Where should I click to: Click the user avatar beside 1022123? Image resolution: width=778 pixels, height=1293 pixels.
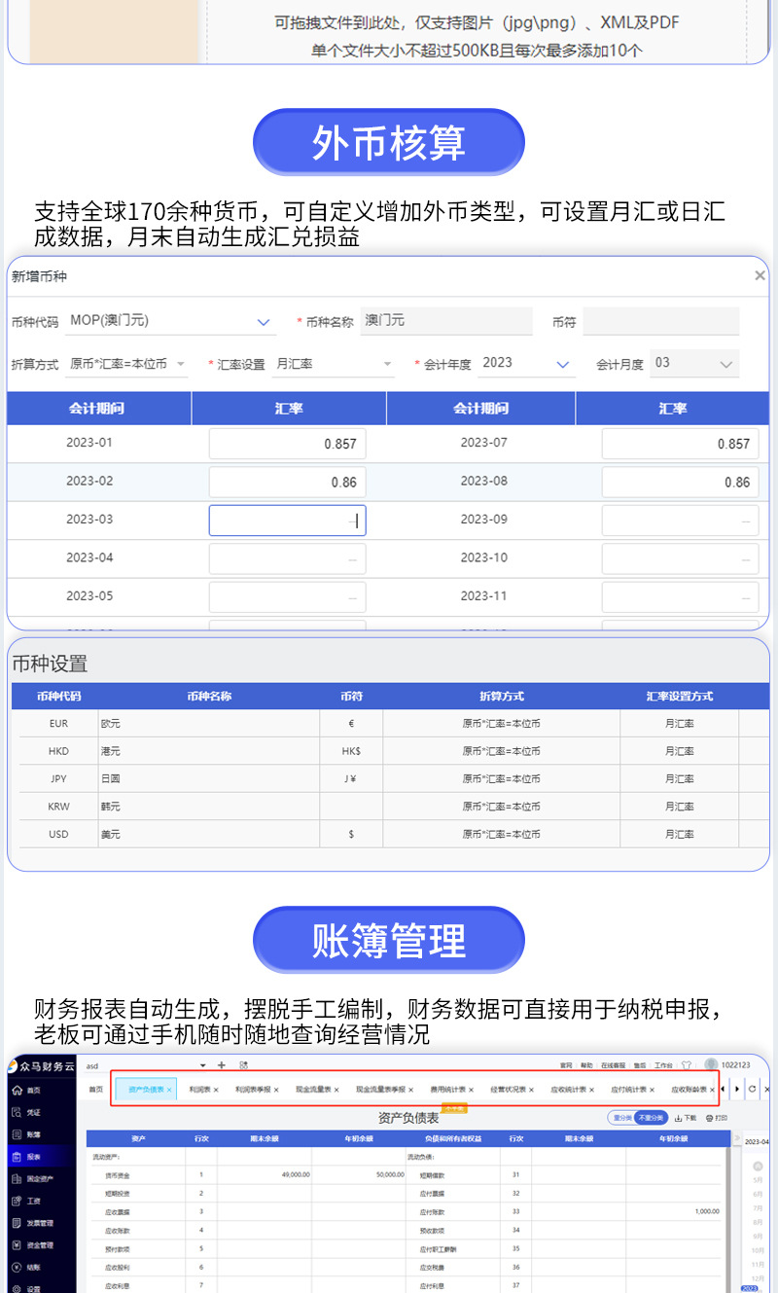pyautogui.click(x=711, y=1065)
